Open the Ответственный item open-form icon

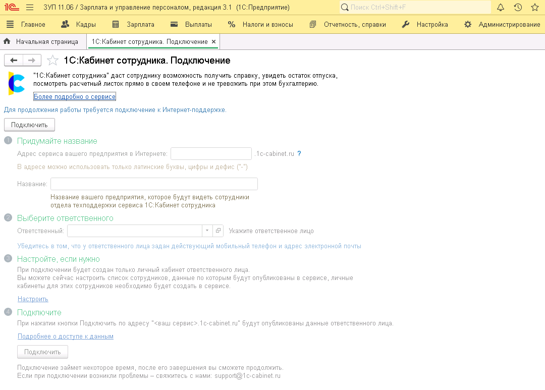[x=218, y=231]
